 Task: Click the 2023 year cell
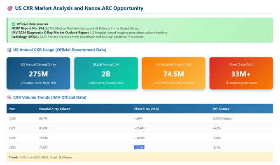(x=12, y=147)
